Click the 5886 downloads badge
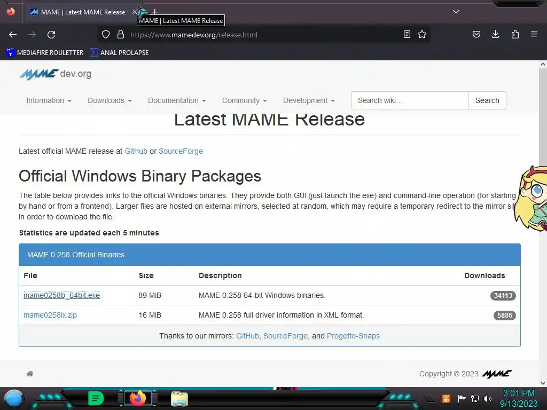The height and width of the screenshot is (410, 547). (504, 316)
